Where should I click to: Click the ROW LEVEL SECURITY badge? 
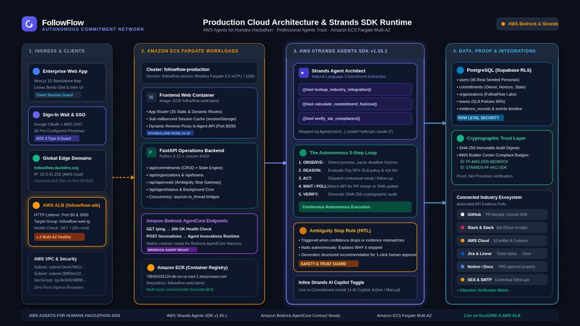pos(480,118)
